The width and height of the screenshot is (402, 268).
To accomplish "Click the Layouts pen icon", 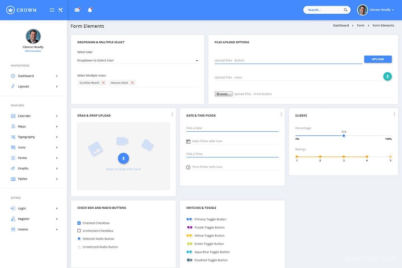I will tap(13, 86).
